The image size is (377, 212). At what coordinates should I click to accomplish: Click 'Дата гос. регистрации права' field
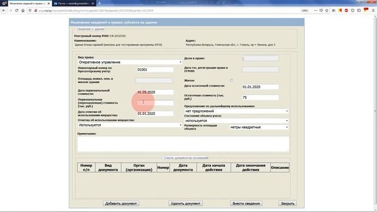[260, 69]
